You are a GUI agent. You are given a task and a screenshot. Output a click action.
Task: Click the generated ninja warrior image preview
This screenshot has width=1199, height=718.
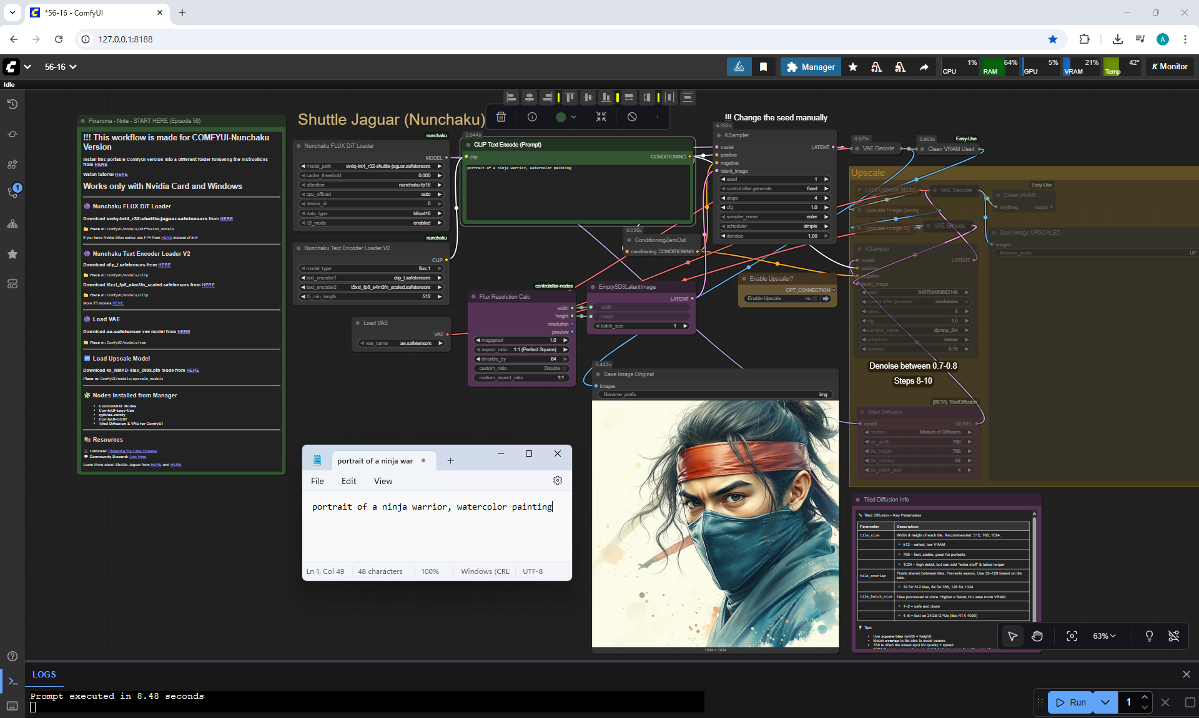coord(715,523)
